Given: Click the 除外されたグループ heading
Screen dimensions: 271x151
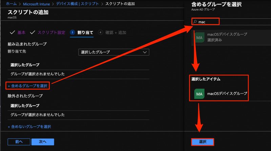Looking at the screenshot, I should [x=25, y=96].
